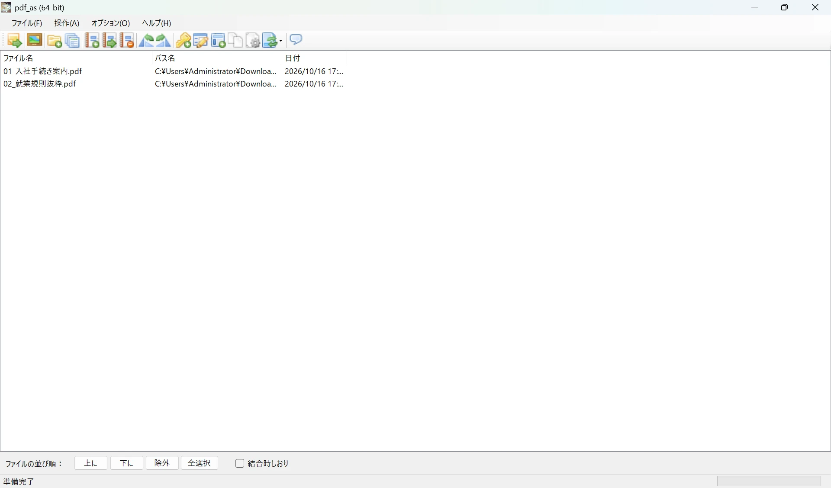Click the speech bubble icon
This screenshot has height=488, width=831.
click(296, 40)
